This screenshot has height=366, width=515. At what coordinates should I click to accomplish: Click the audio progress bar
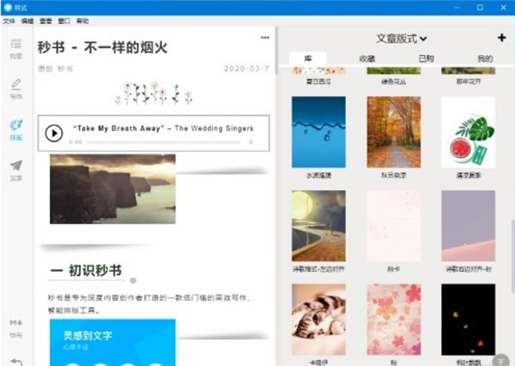(163, 141)
